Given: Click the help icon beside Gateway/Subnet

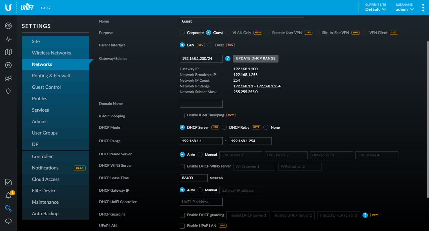Looking at the screenshot, I should [x=227, y=59].
